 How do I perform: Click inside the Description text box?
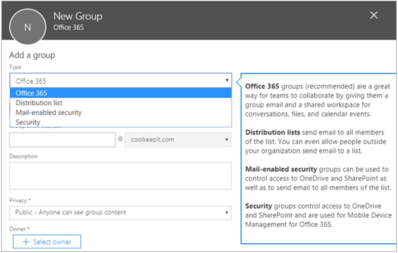(120, 176)
